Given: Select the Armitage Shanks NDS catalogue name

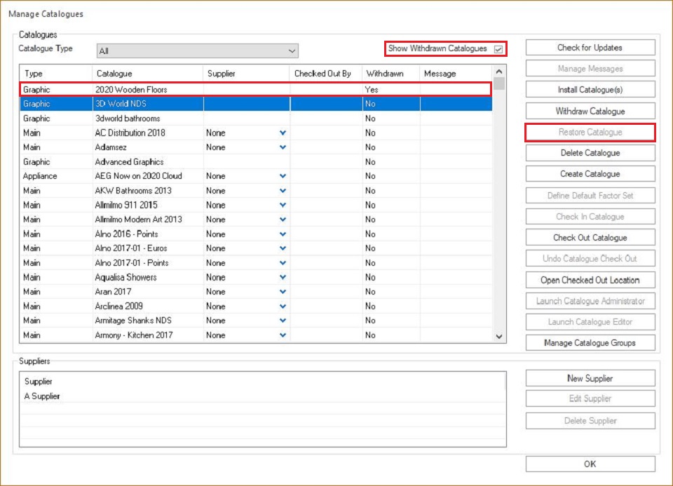Looking at the screenshot, I should (x=133, y=320).
